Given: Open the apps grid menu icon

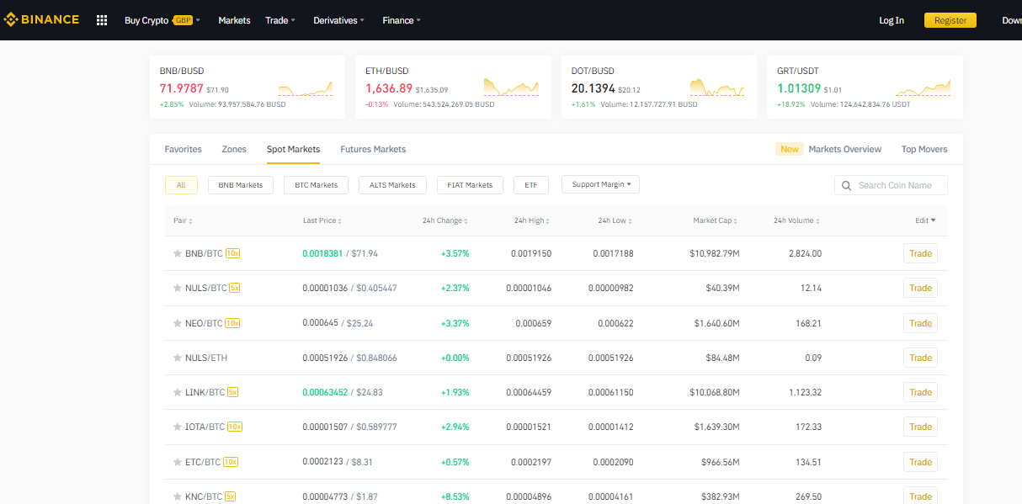Looking at the screenshot, I should coord(102,20).
